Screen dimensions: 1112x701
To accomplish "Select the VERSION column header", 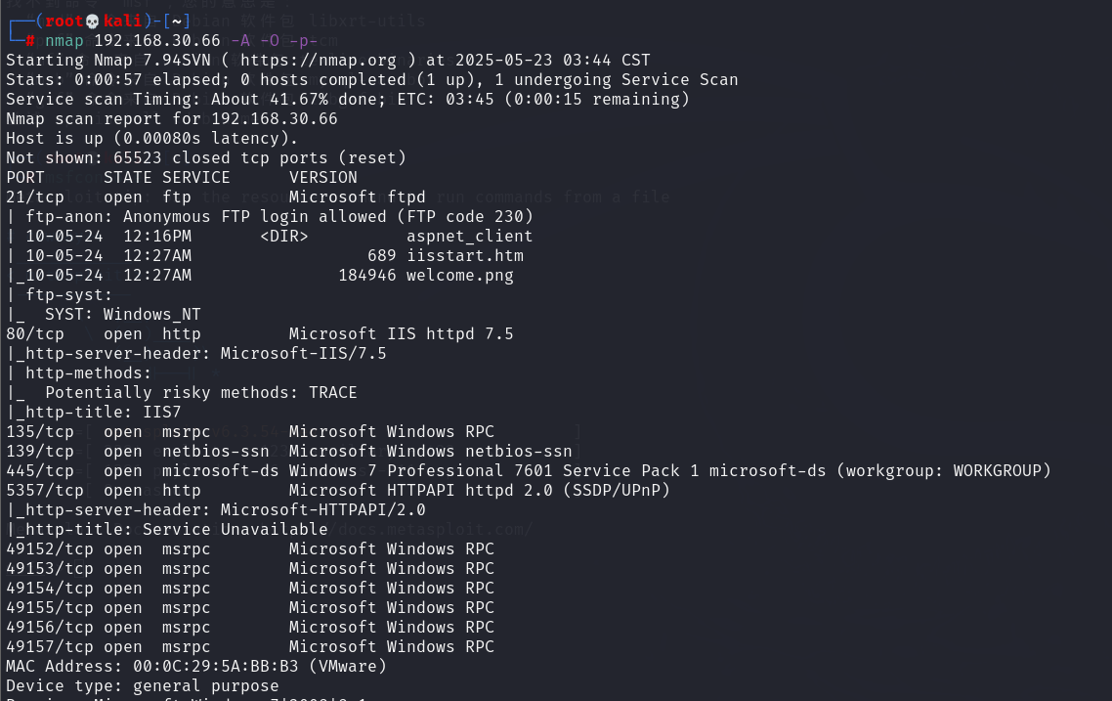I will click(x=323, y=177).
